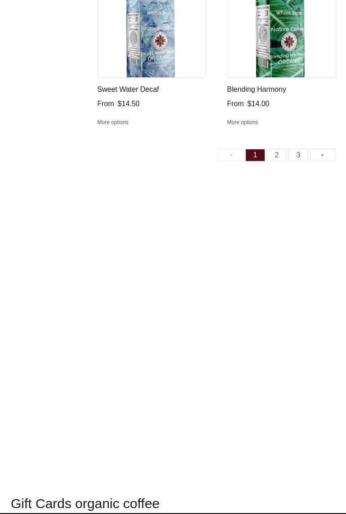Click the $14.00 price

coord(258,103)
